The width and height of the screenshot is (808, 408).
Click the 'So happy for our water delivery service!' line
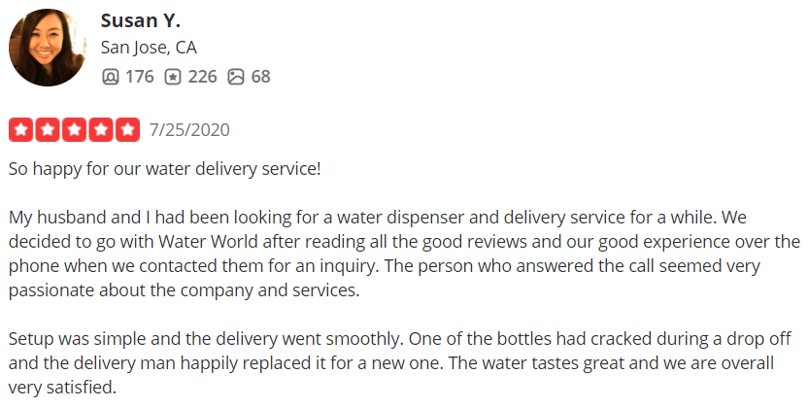click(x=164, y=168)
